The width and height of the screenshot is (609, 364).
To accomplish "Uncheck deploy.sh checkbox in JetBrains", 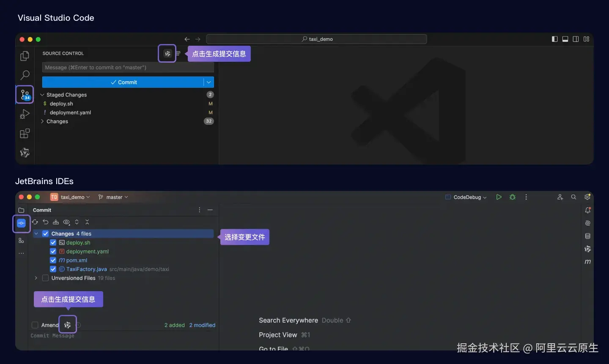I will pos(53,243).
